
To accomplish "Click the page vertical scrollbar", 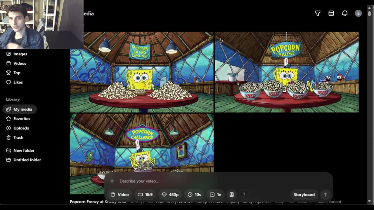I will pyautogui.click(x=370, y=13).
